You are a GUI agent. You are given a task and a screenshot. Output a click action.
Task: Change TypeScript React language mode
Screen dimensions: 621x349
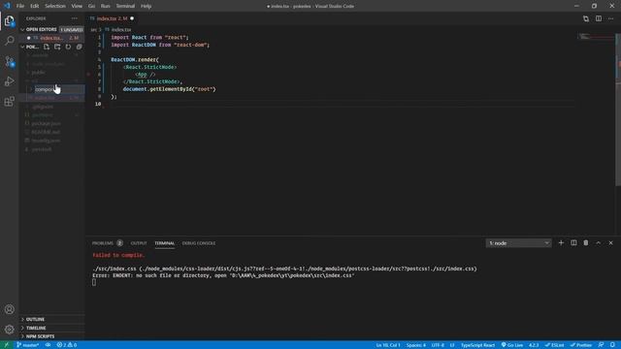pos(477,345)
